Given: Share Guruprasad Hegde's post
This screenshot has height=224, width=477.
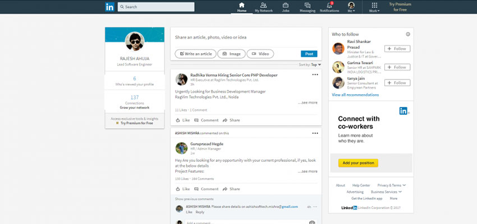Looking at the screenshot, I should click(231, 189).
